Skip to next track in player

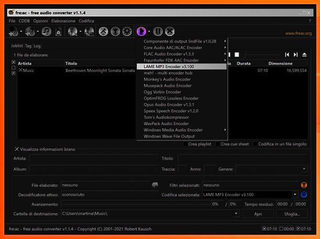pos(295,55)
